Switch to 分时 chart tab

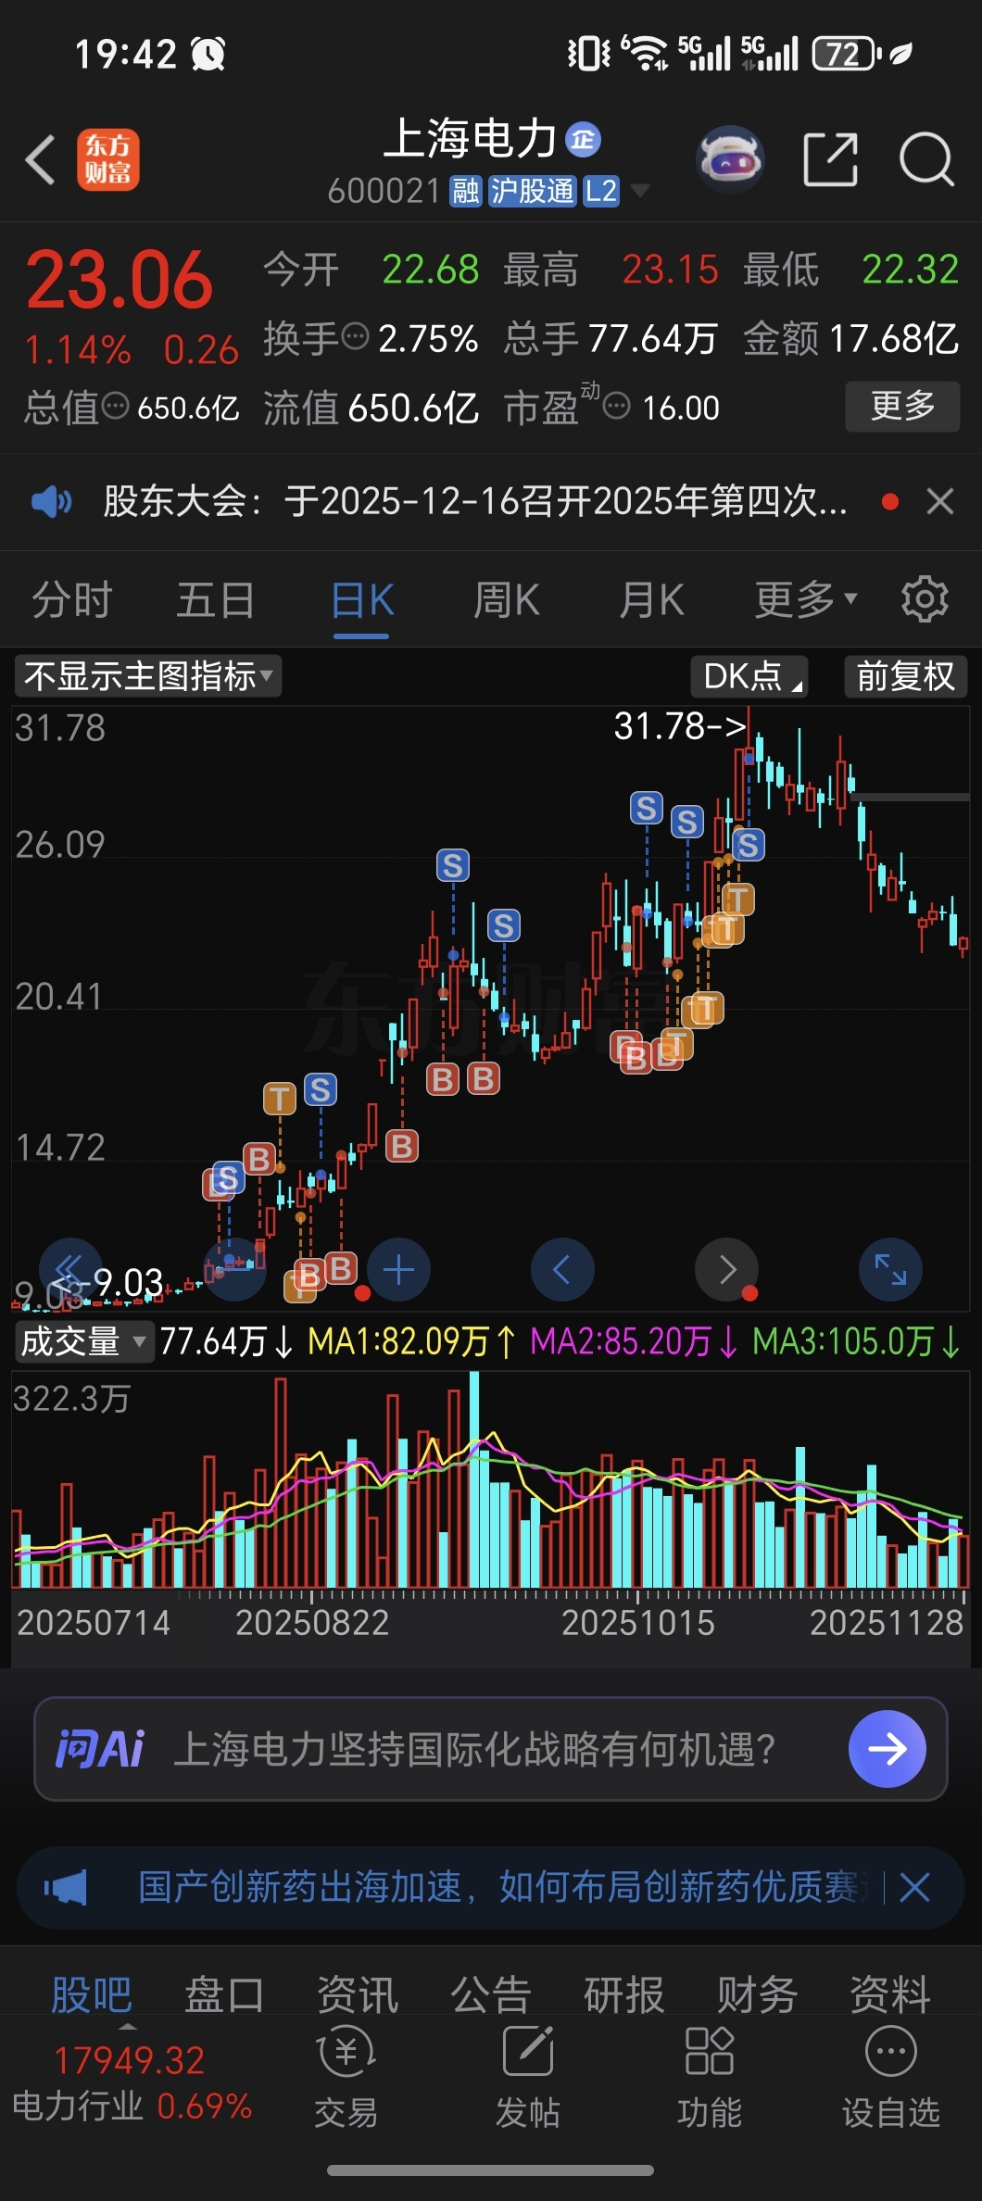click(x=72, y=600)
